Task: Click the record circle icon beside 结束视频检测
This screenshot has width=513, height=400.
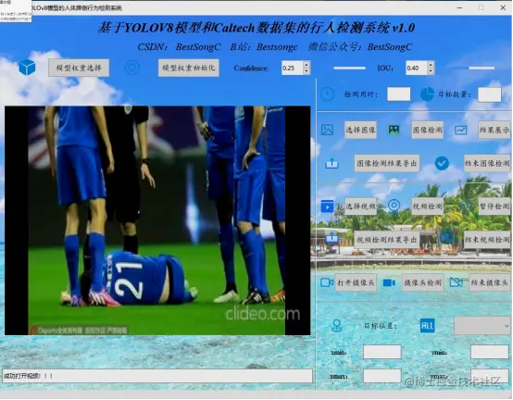Action: click(x=446, y=237)
